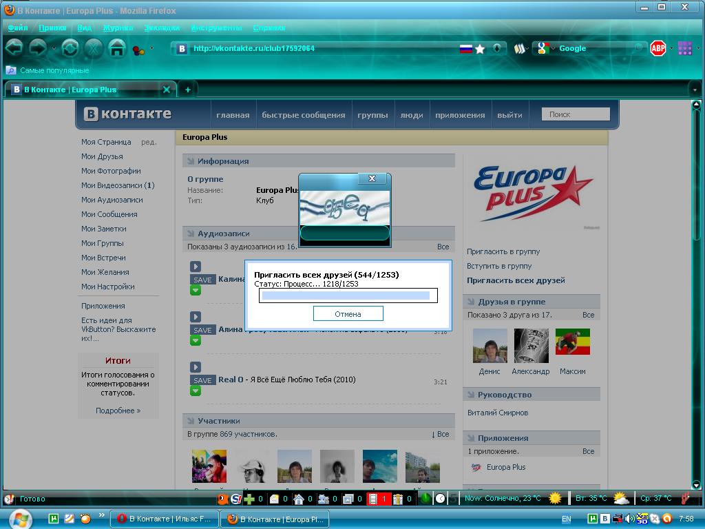
Task: Cancel the invitation with Отмена button
Action: point(348,314)
